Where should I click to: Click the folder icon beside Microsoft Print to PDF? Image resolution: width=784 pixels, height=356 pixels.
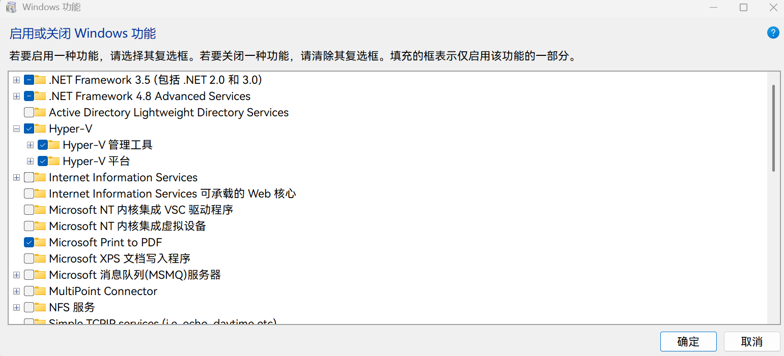click(40, 242)
